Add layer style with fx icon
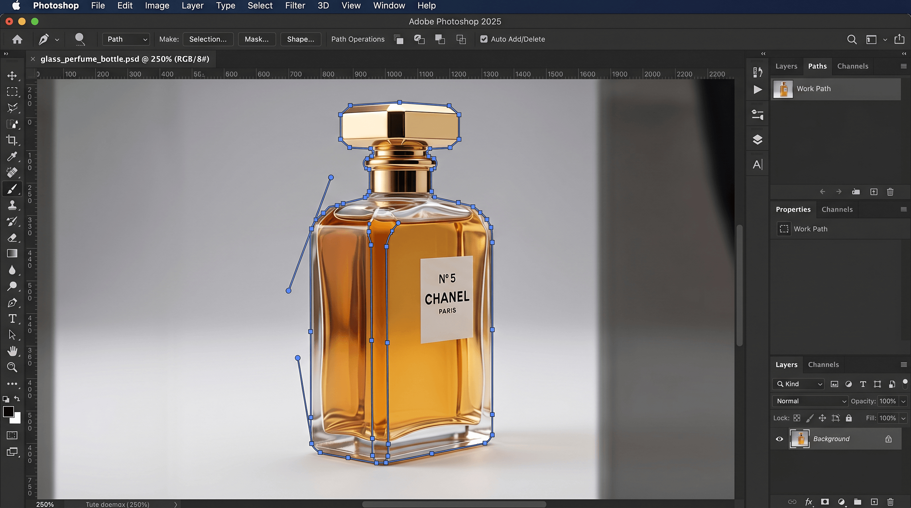 [809, 502]
